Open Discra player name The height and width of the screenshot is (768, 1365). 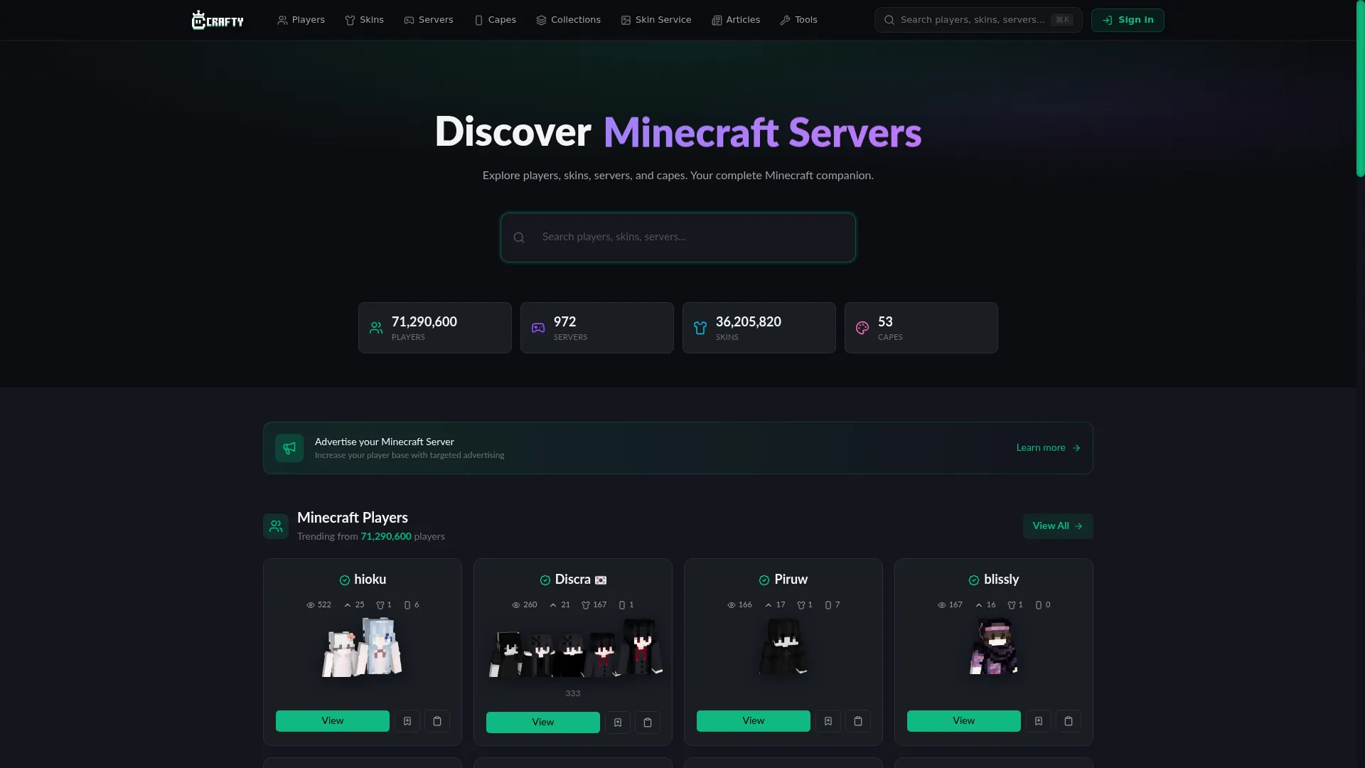[x=573, y=580]
